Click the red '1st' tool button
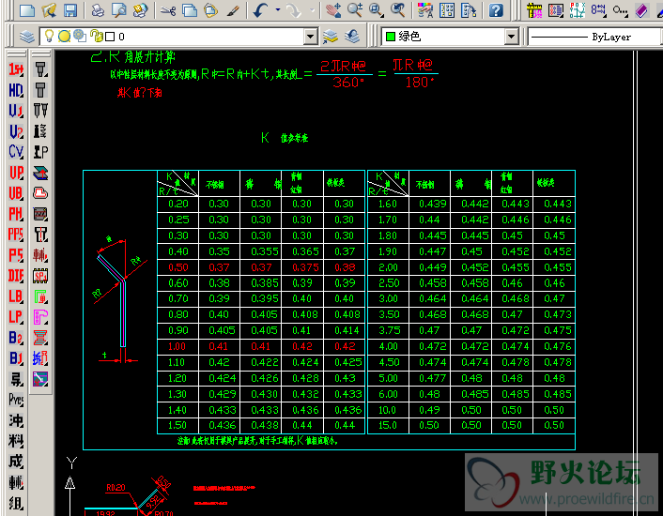663x516 pixels. coord(16,69)
